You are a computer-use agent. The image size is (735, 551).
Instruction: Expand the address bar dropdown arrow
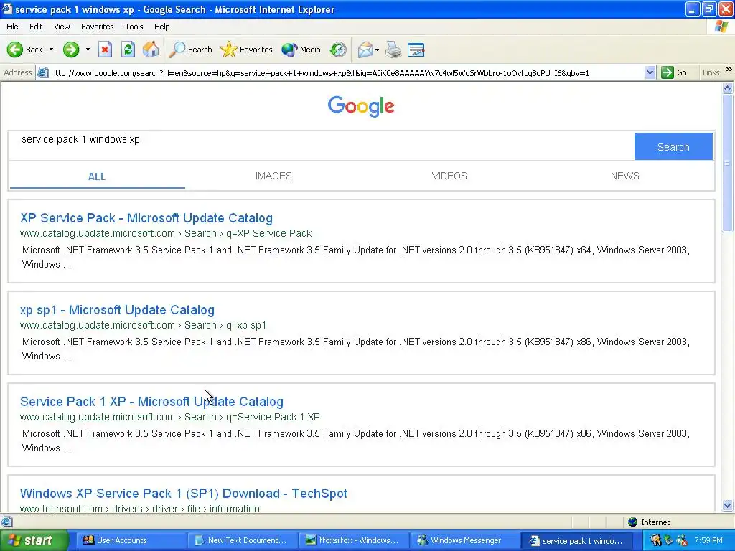[x=650, y=72]
